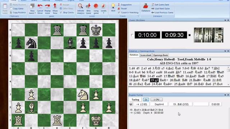The height and width of the screenshot is (129, 230).
Task: Open the Clocks panel menu arrow
Action: click(225, 20)
